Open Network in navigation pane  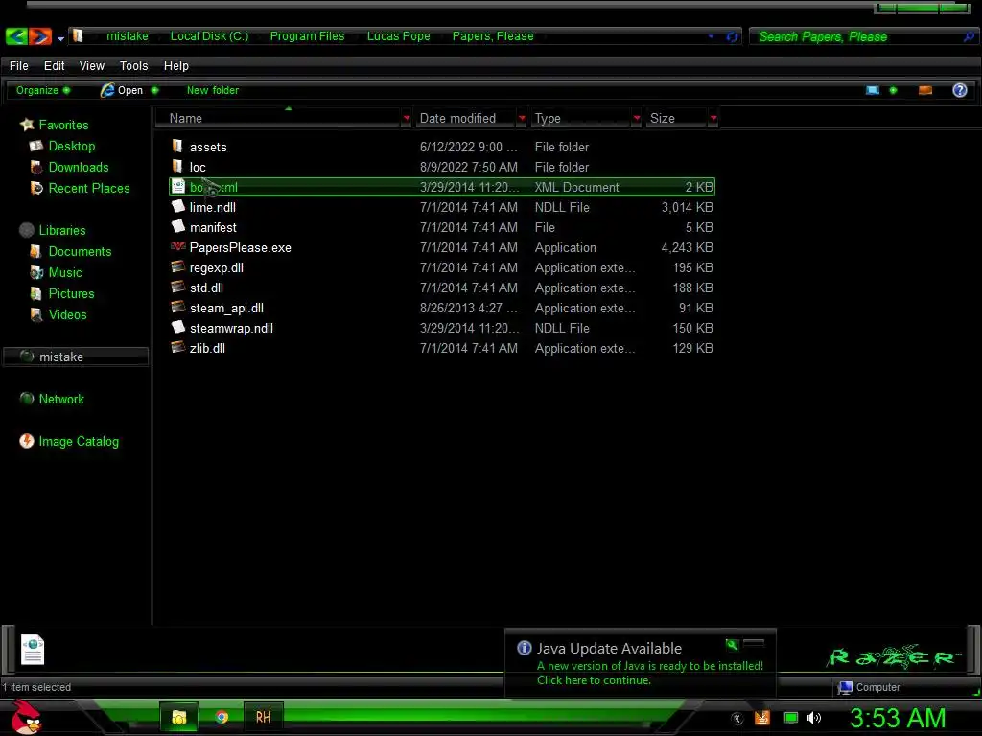[x=61, y=399]
